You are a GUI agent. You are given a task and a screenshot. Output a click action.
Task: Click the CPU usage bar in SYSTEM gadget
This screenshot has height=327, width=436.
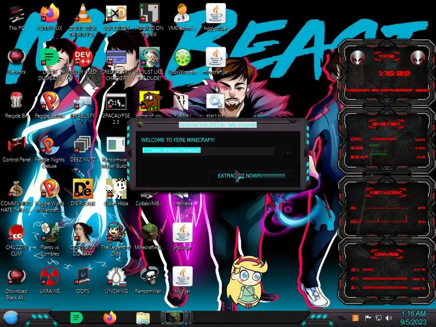coord(383,139)
